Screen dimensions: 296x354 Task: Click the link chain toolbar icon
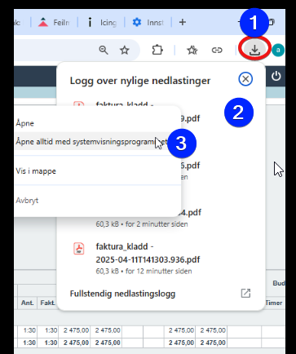coord(217,50)
